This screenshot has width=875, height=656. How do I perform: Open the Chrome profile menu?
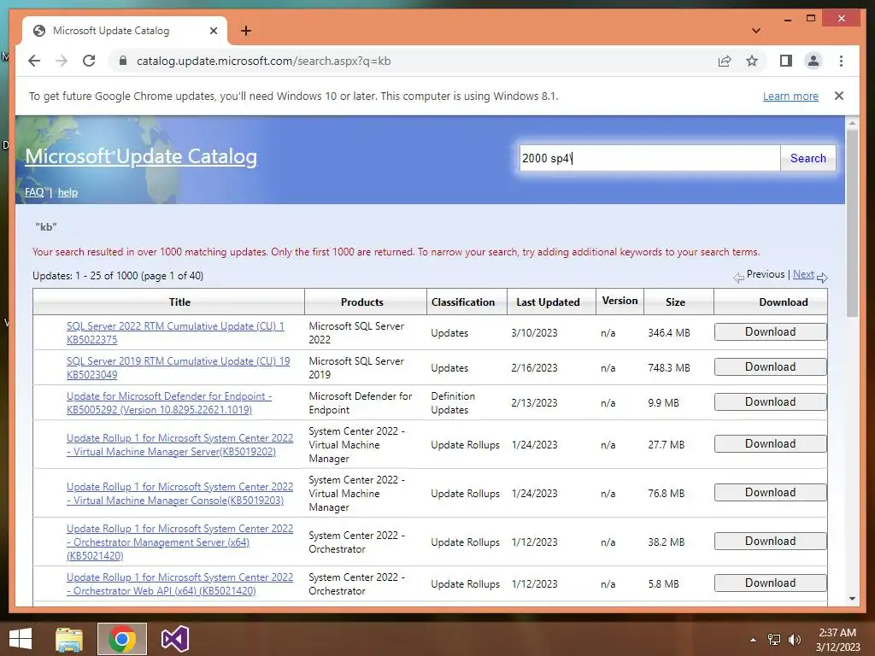click(x=813, y=61)
